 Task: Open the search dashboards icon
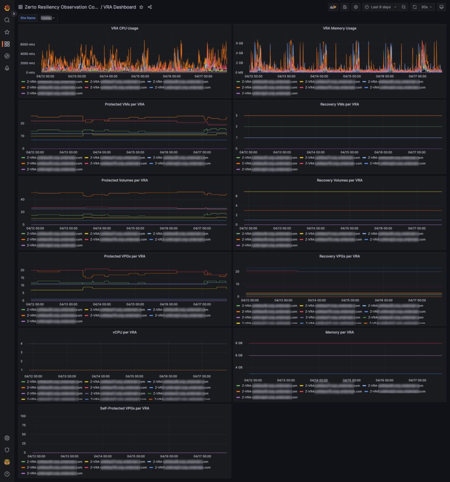click(7, 20)
